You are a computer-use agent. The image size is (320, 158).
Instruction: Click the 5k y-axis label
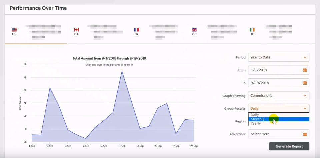pyautogui.click(x=25, y=77)
